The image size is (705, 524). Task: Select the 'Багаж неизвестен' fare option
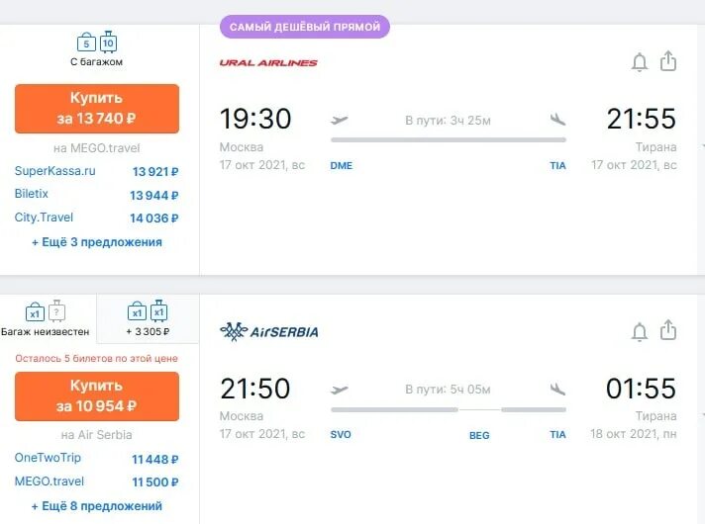pyautogui.click(x=46, y=318)
